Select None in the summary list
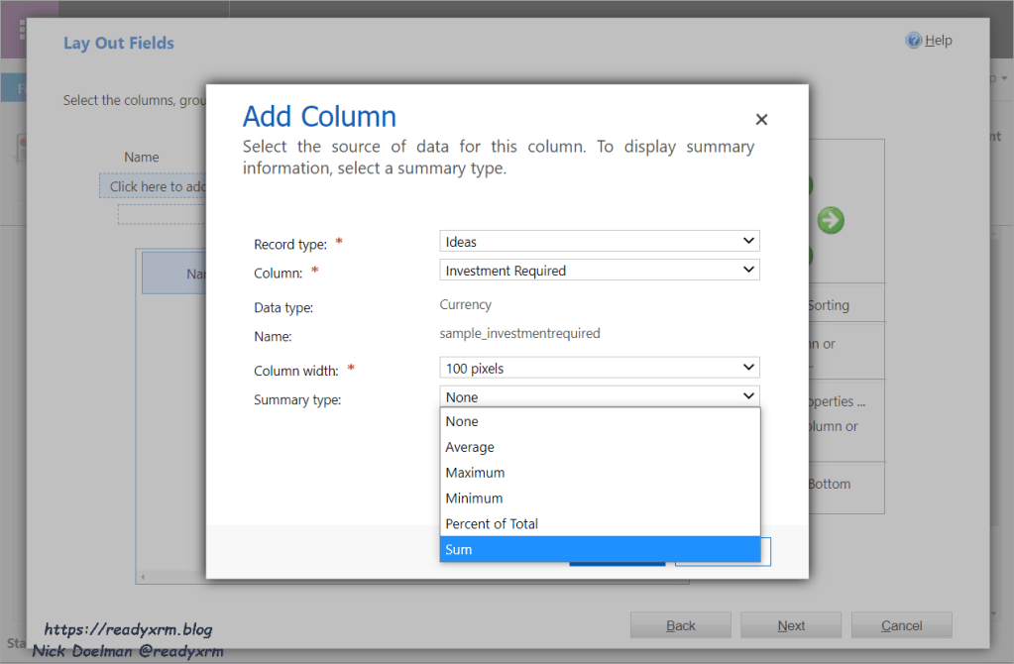The width and height of the screenshot is (1014, 664). tap(599, 421)
